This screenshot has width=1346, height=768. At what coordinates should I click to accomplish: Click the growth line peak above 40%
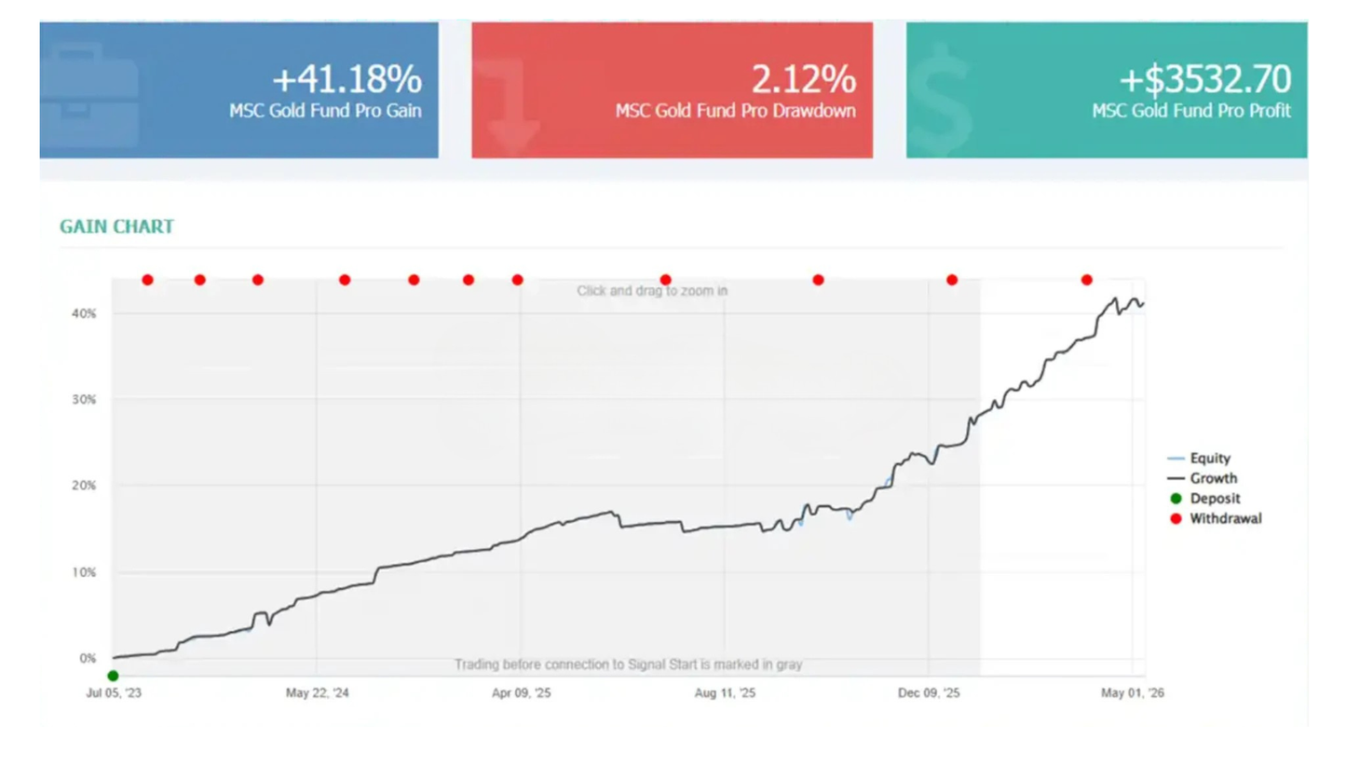click(1115, 299)
